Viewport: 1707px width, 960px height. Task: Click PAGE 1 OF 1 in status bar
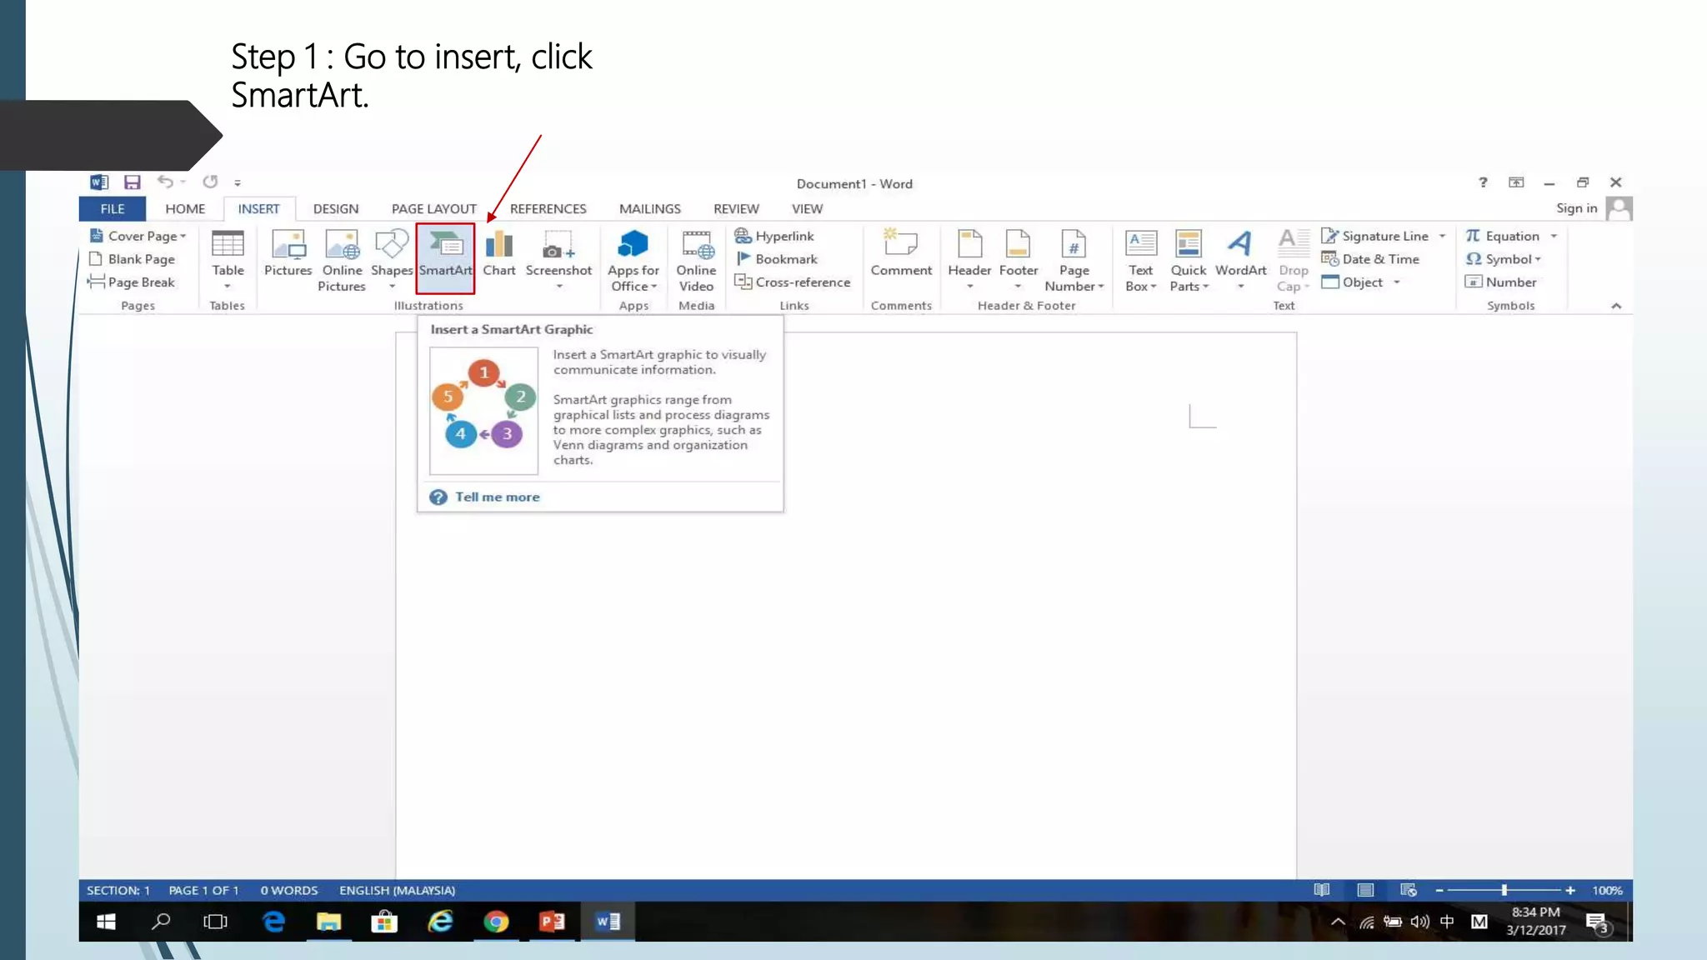(203, 891)
